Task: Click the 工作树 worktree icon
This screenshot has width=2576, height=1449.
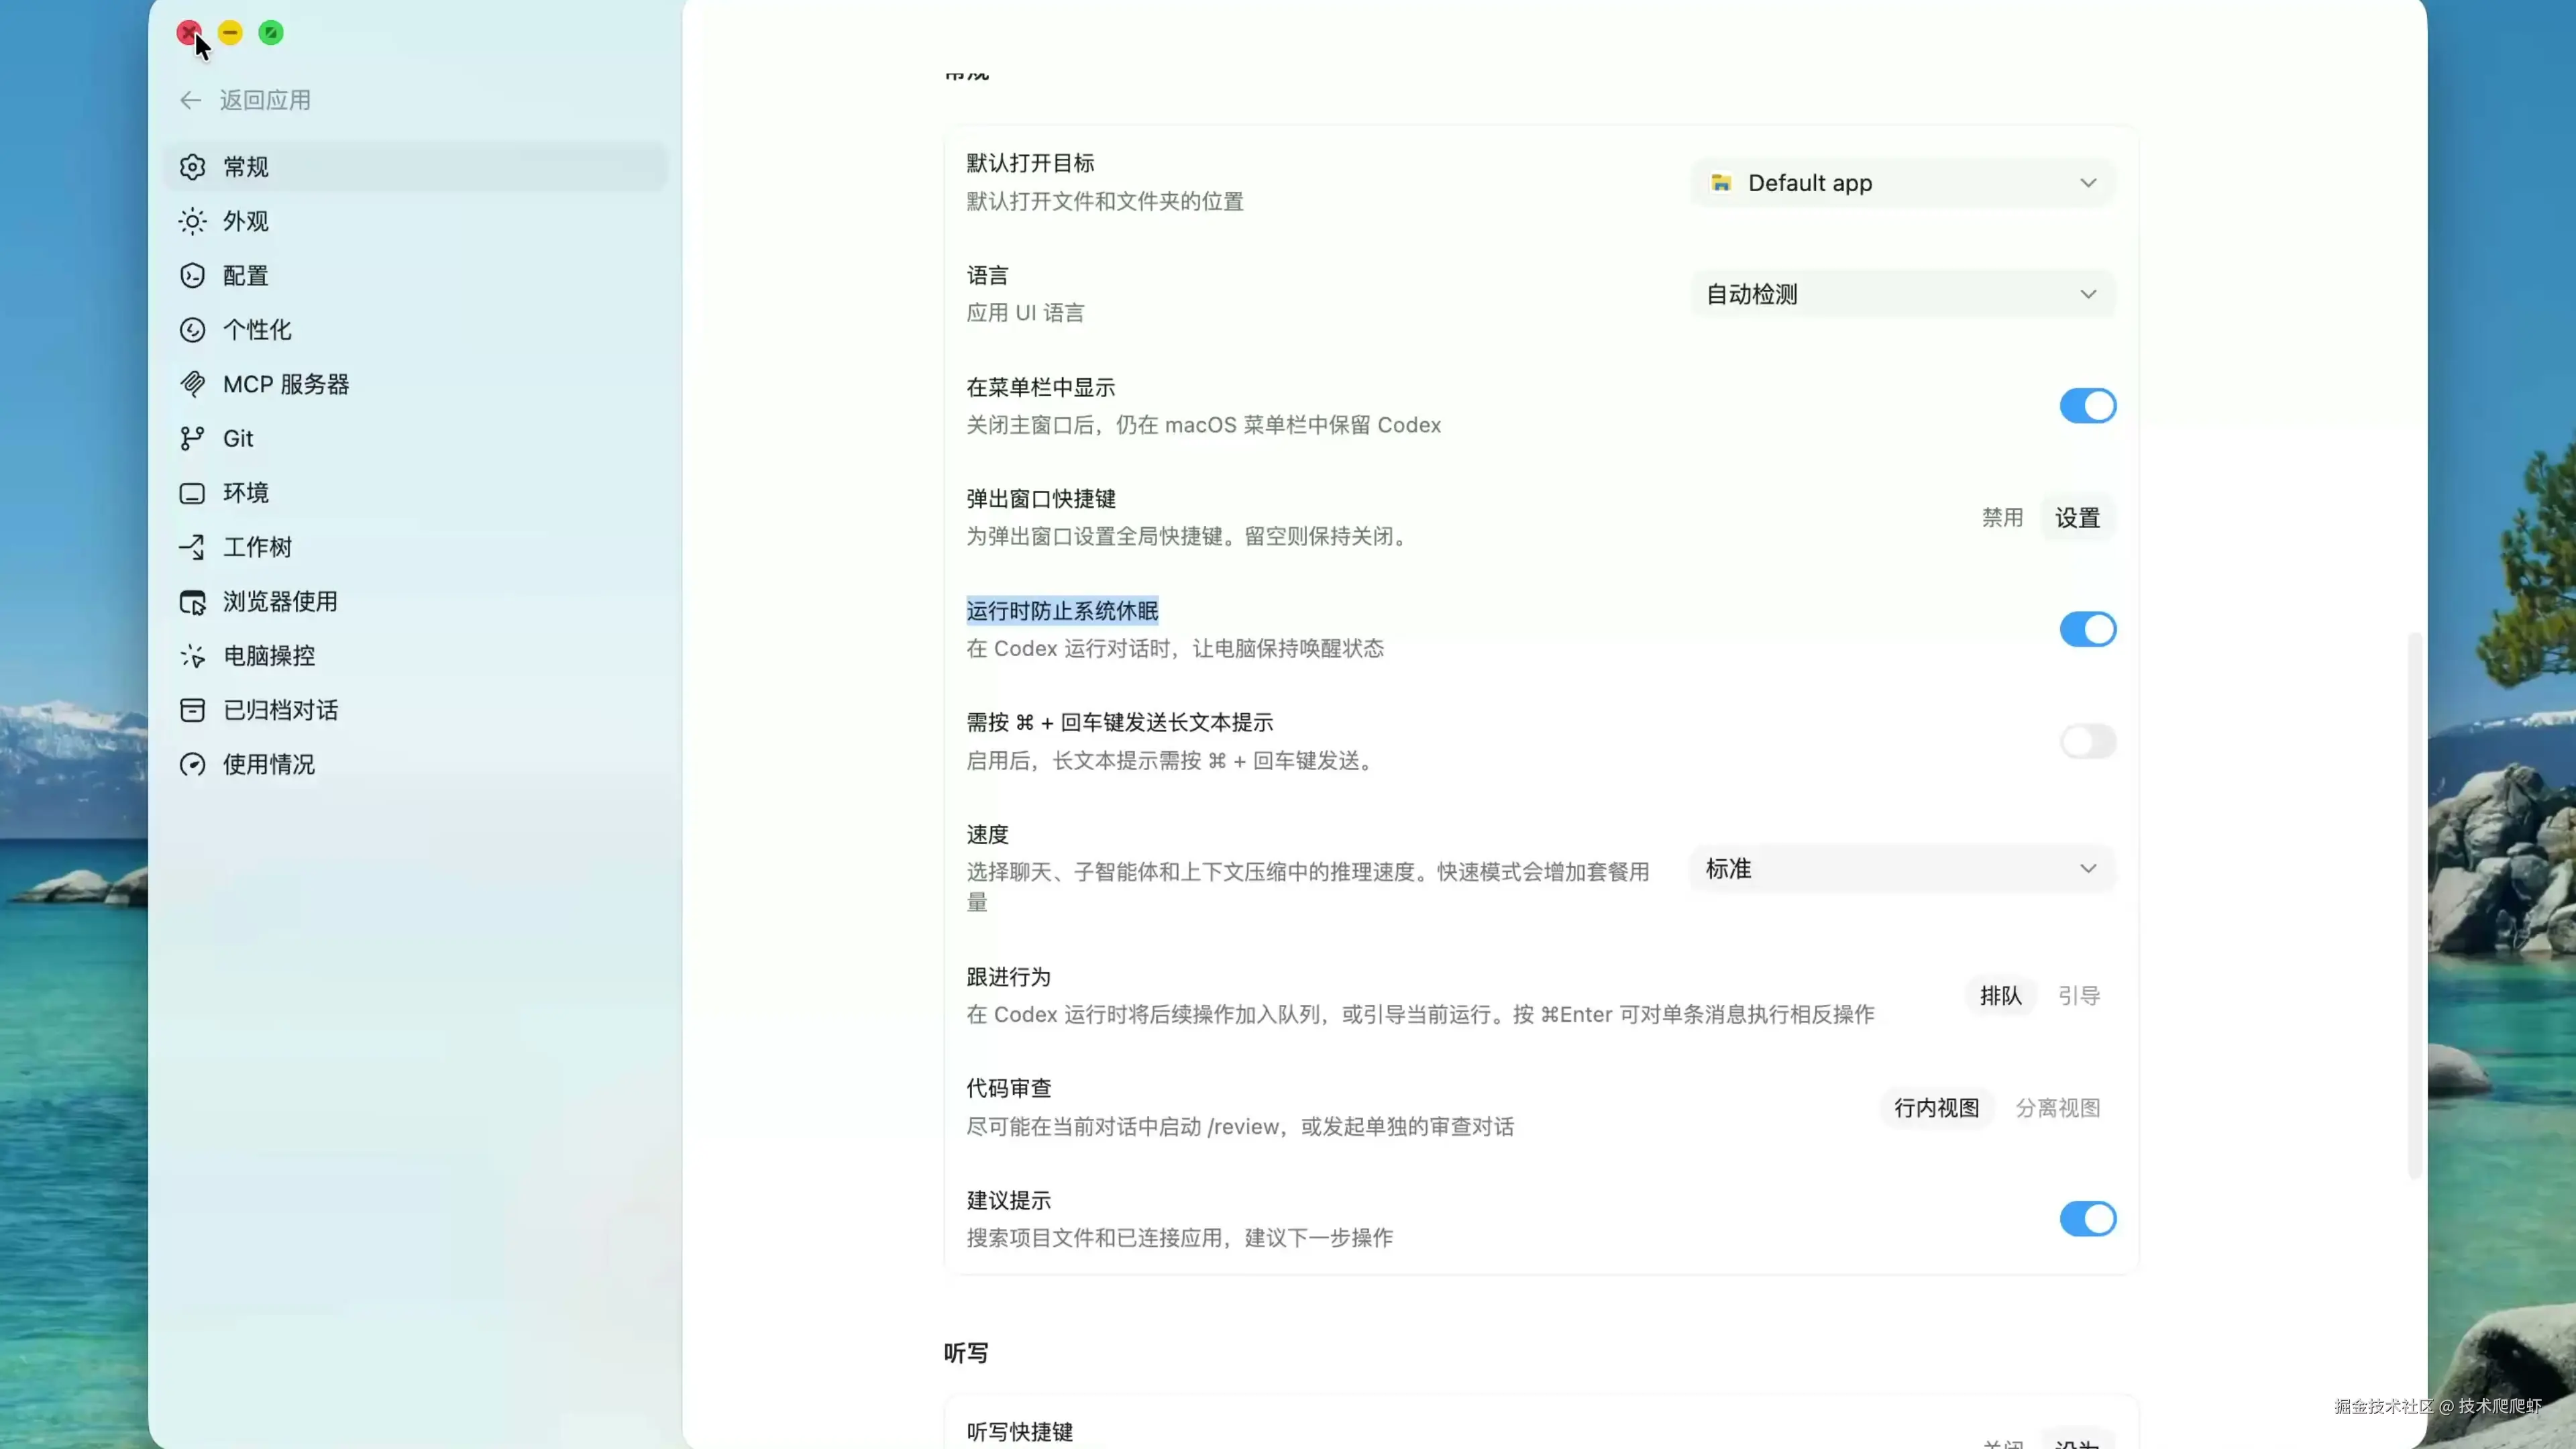Action: click(192, 547)
